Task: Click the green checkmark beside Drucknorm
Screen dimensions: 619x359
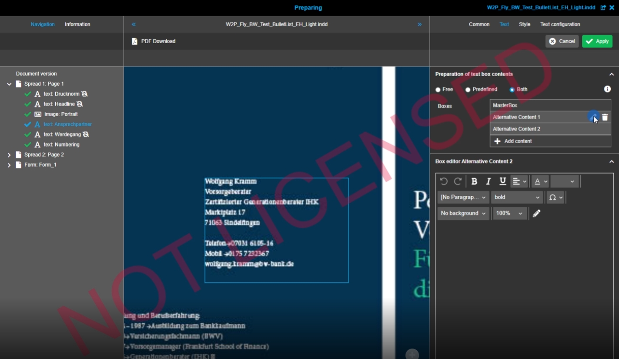Action: pos(28,94)
